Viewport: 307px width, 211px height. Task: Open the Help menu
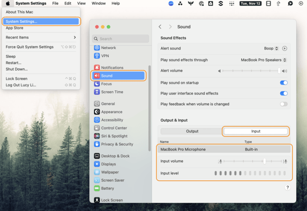(x=116, y=3)
